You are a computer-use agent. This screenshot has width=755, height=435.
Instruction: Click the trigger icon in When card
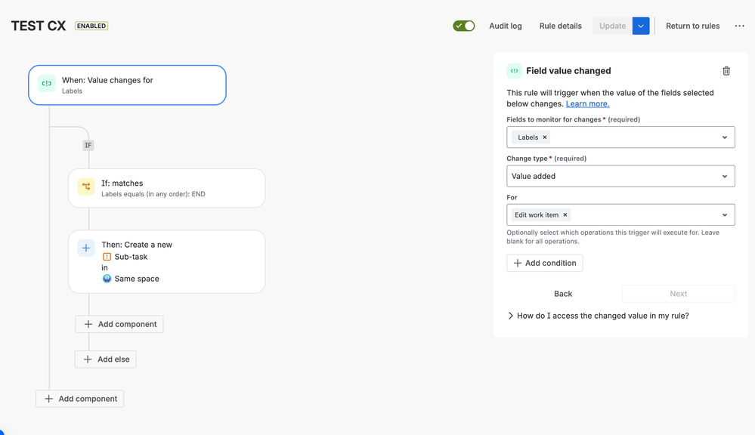(47, 83)
